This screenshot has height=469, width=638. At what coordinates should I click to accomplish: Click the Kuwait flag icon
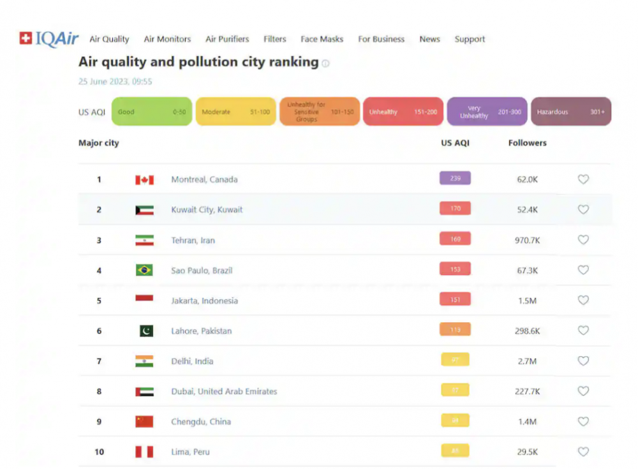[x=144, y=210]
